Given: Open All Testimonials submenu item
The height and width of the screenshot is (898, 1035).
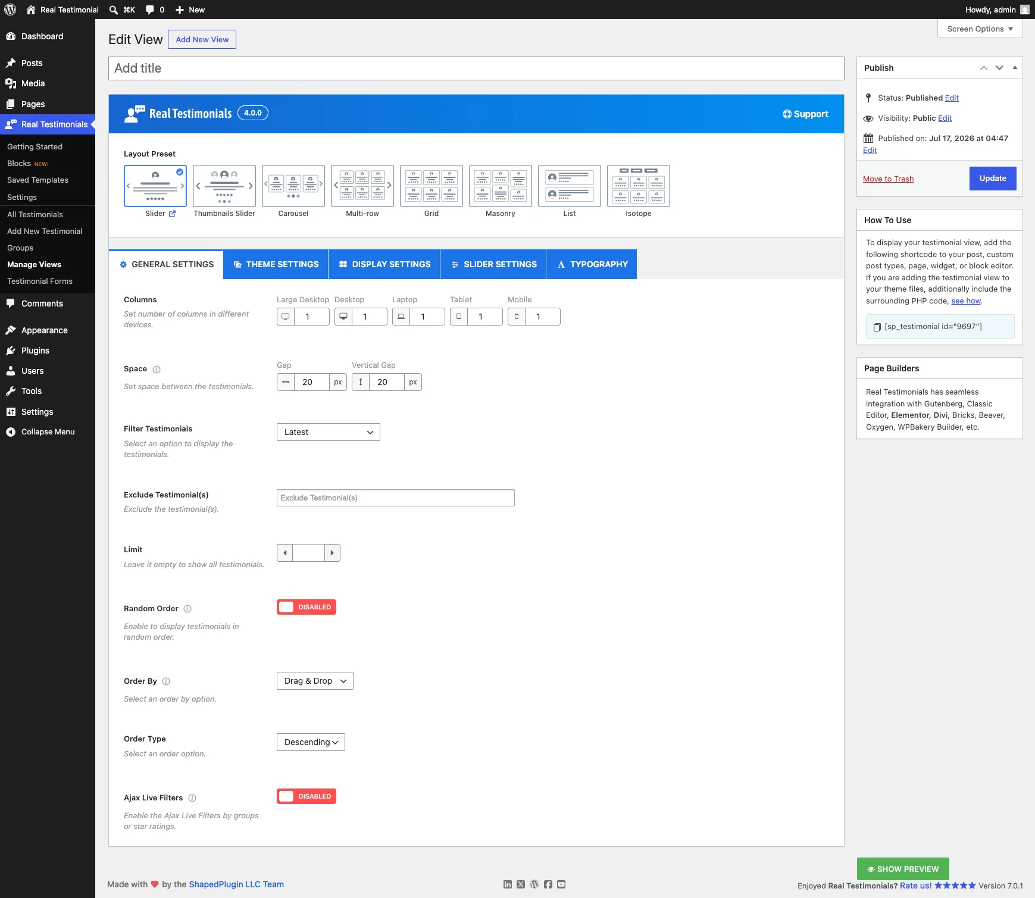Looking at the screenshot, I should (35, 215).
